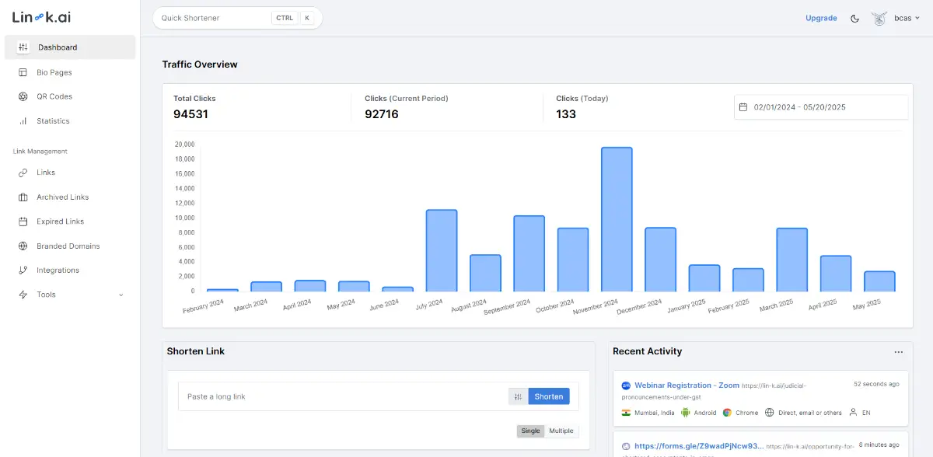Image resolution: width=933 pixels, height=457 pixels.
Task: Switch to Multiple shortening mode
Action: pyautogui.click(x=561, y=431)
